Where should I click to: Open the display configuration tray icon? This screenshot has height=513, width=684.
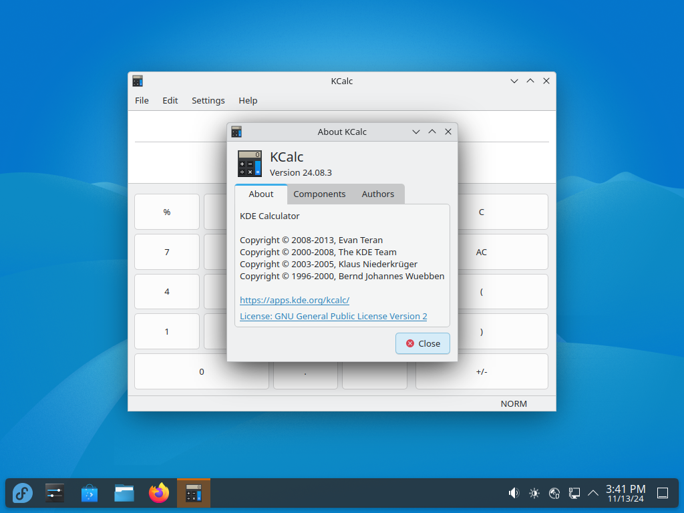[574, 494]
